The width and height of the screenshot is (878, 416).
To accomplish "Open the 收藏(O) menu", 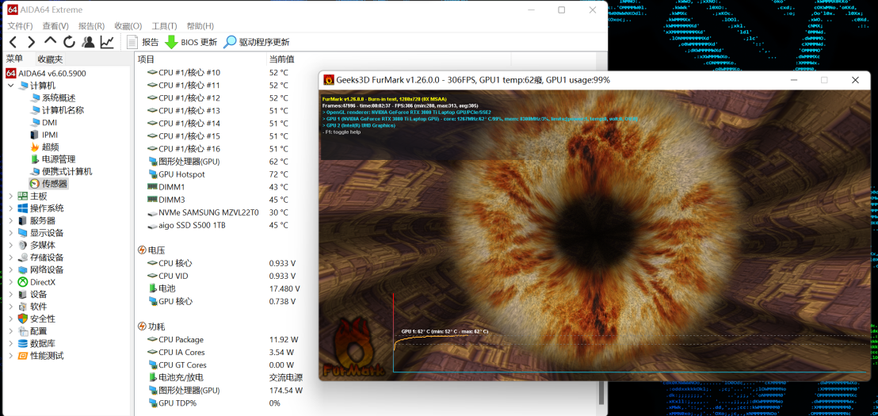I will pyautogui.click(x=128, y=26).
